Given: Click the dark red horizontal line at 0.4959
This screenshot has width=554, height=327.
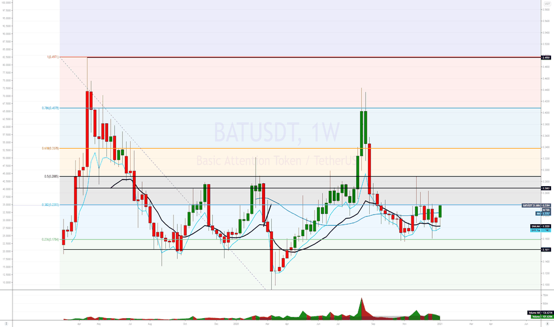Looking at the screenshot, I should (314, 57).
